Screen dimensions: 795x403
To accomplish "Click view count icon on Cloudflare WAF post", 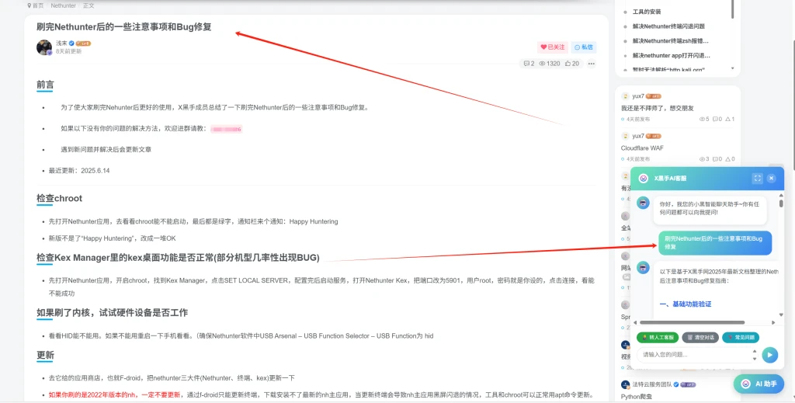I will pos(702,159).
